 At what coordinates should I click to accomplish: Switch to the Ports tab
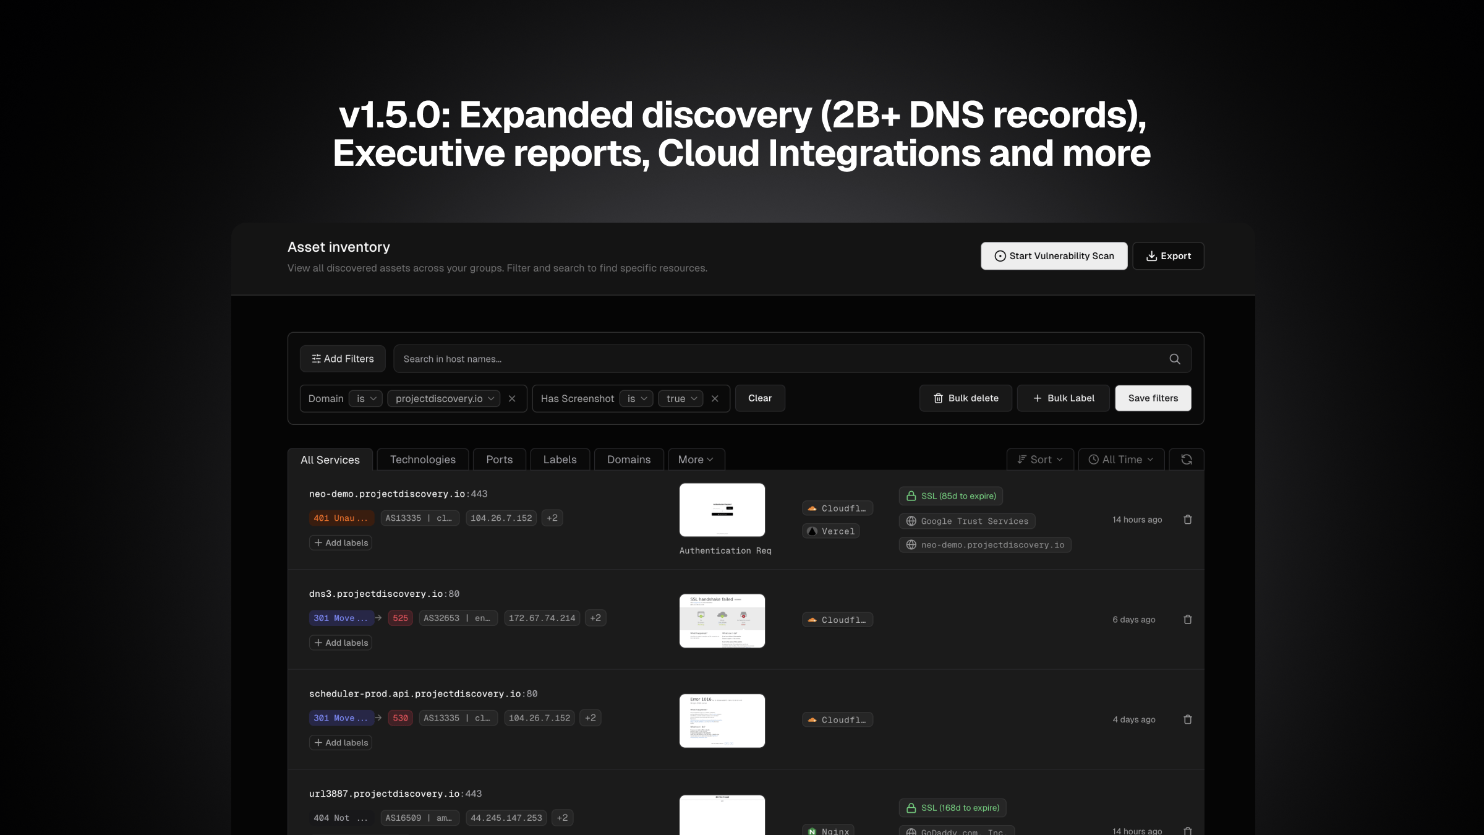tap(499, 460)
